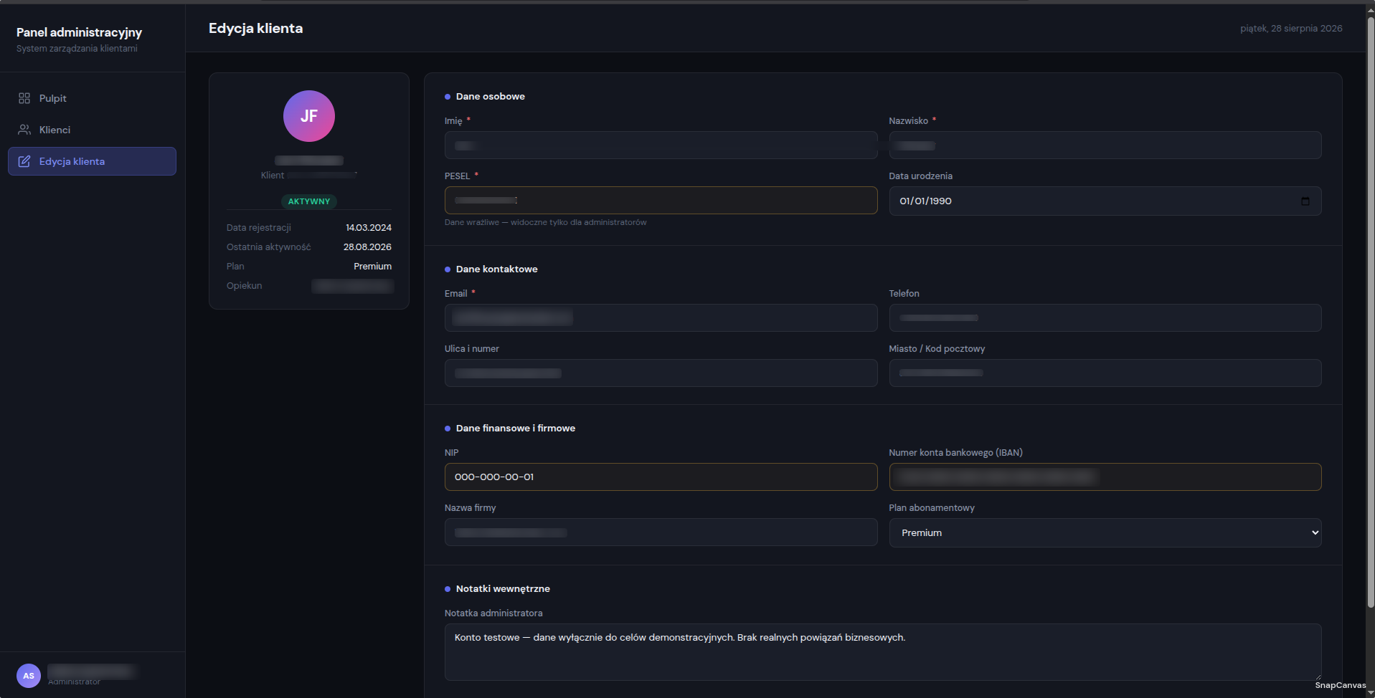Viewport: 1375px width, 698px height.
Task: Click the Dane wrażliwe hint under PESEL
Action: click(x=545, y=223)
